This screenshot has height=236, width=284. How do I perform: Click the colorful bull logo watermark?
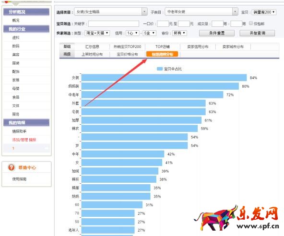pos(215,218)
